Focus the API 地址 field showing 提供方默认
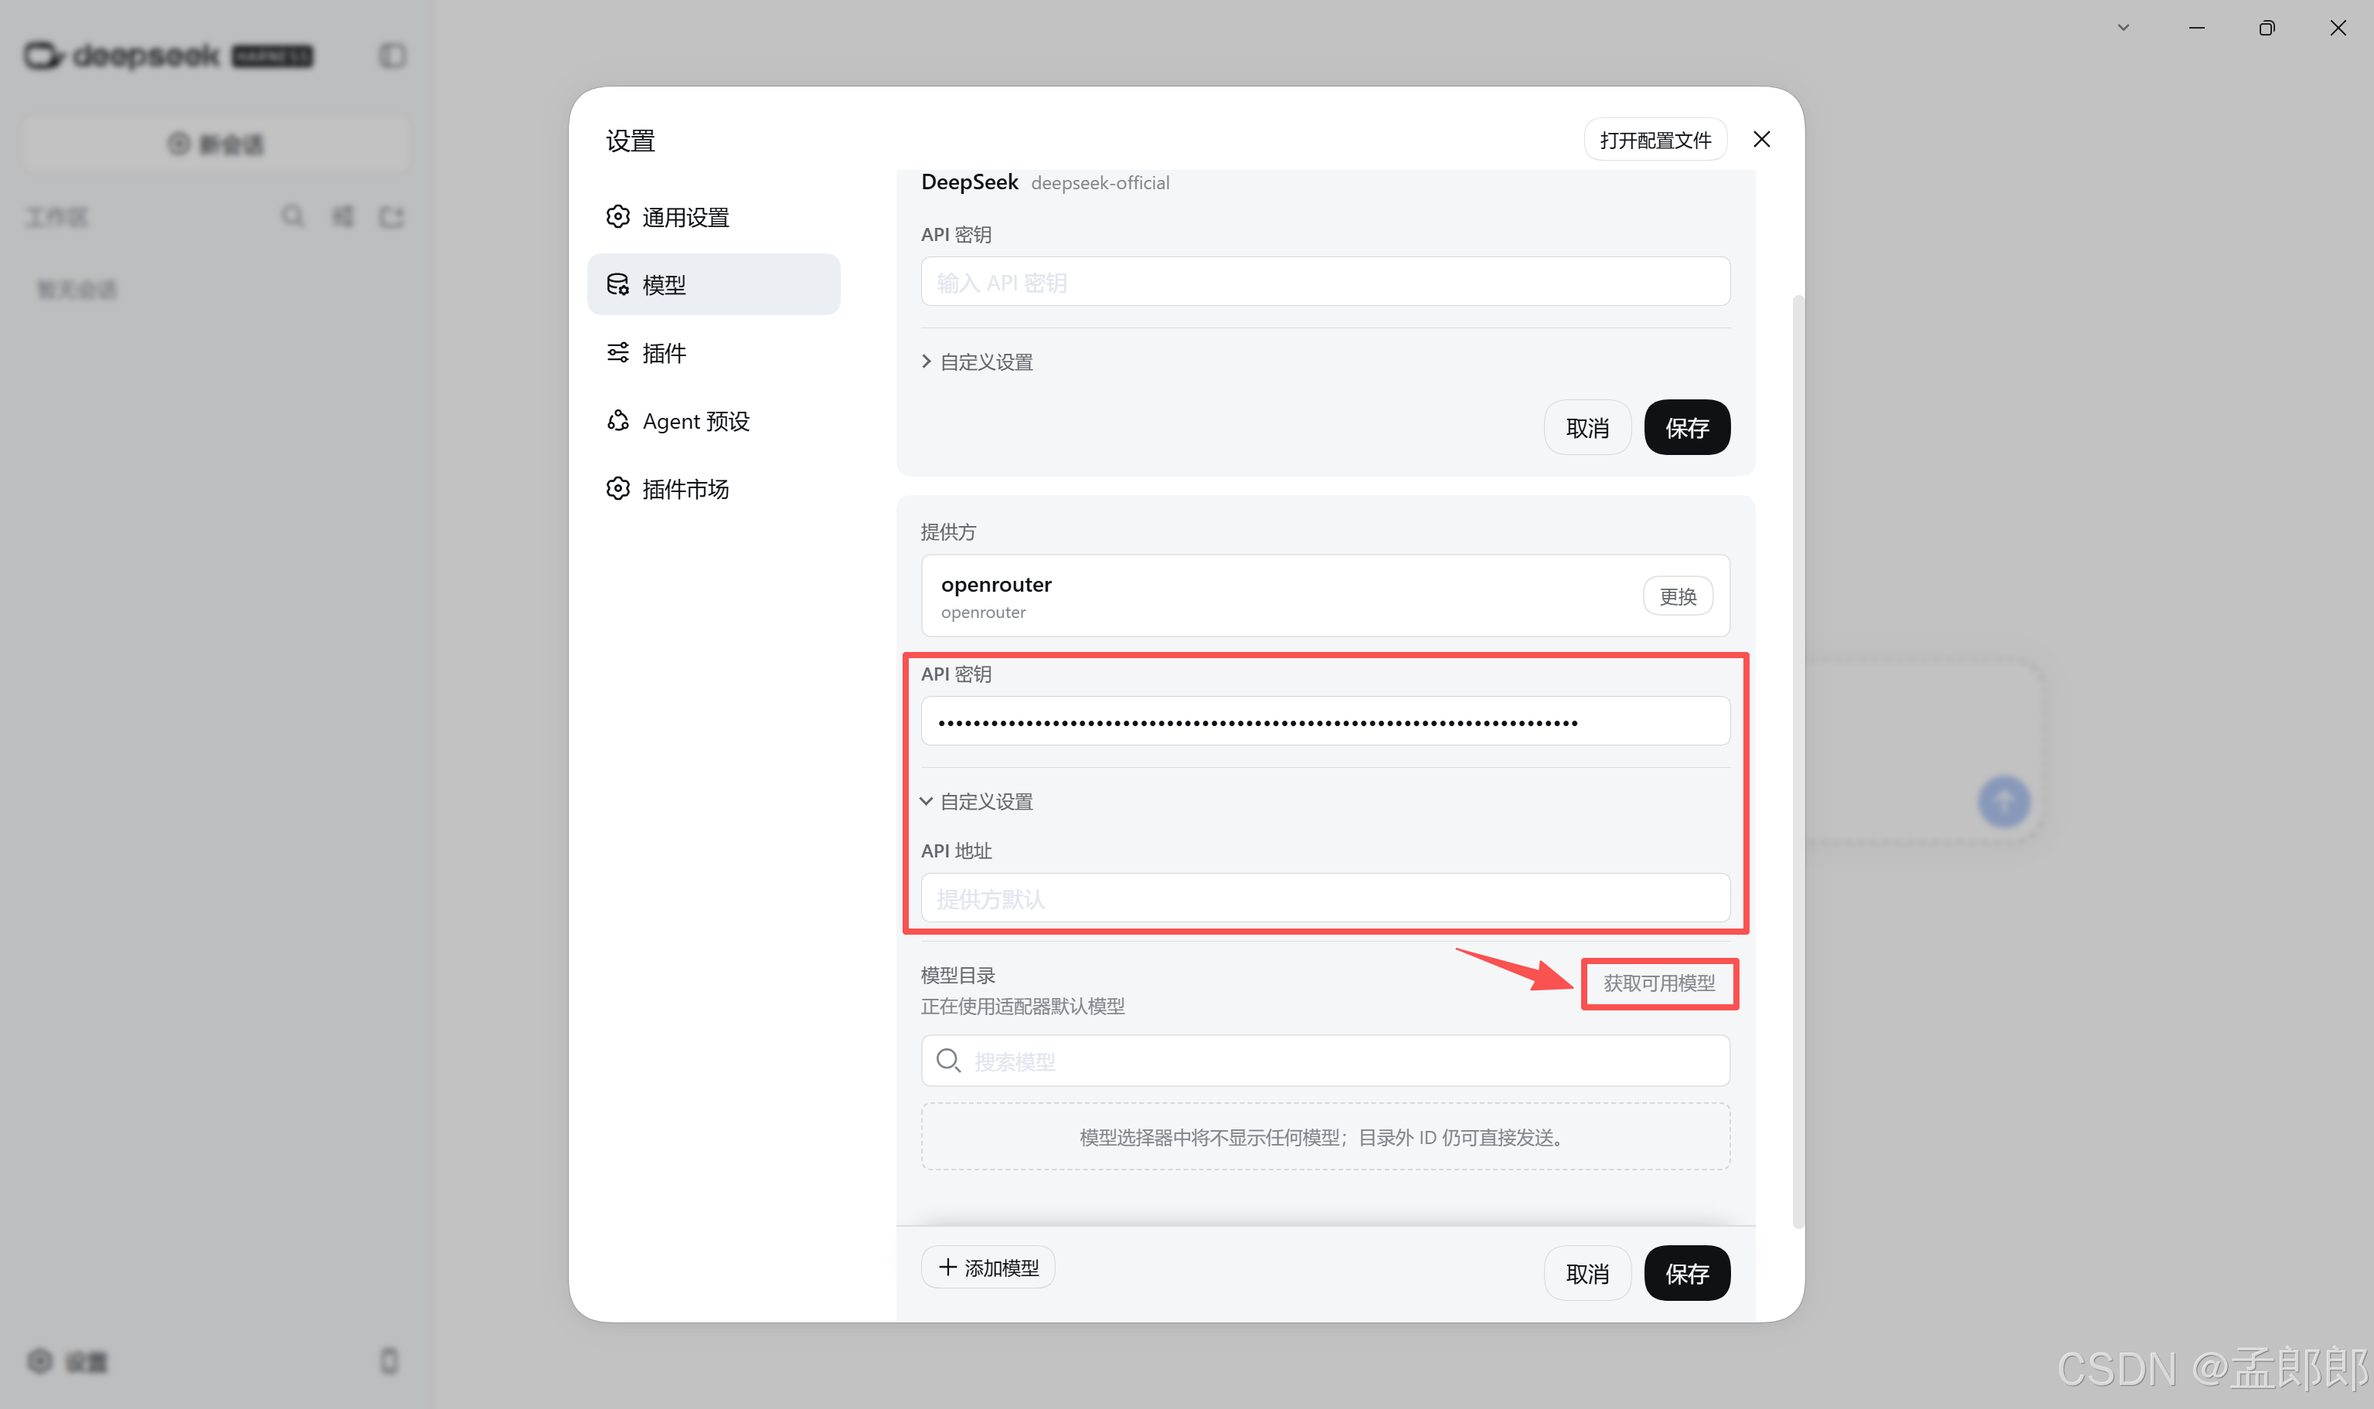The height and width of the screenshot is (1409, 2374). (x=1325, y=898)
